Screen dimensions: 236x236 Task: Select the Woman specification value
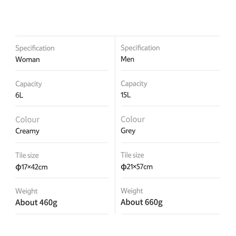(x=27, y=59)
